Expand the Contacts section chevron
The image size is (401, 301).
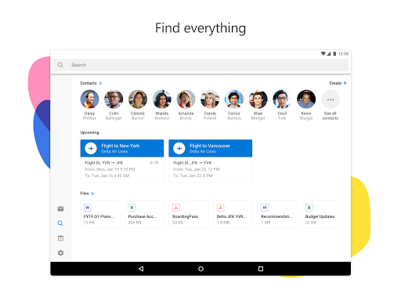[x=100, y=83]
